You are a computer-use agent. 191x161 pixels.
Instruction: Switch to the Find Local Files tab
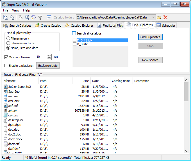pos(110,26)
